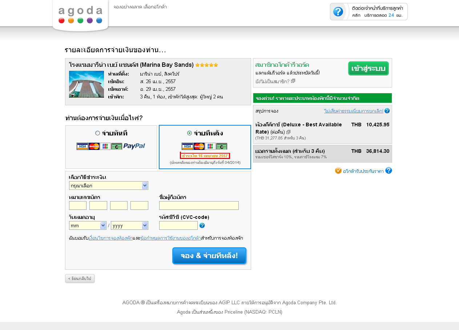Click the อโกด้ารับประกันราคา price guarantee link
The height and width of the screenshot is (330, 459).
pyautogui.click(x=363, y=171)
